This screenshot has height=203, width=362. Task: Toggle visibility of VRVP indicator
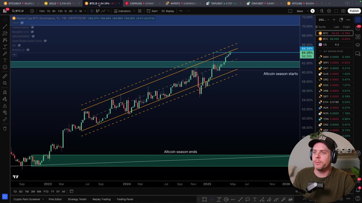(22, 23)
